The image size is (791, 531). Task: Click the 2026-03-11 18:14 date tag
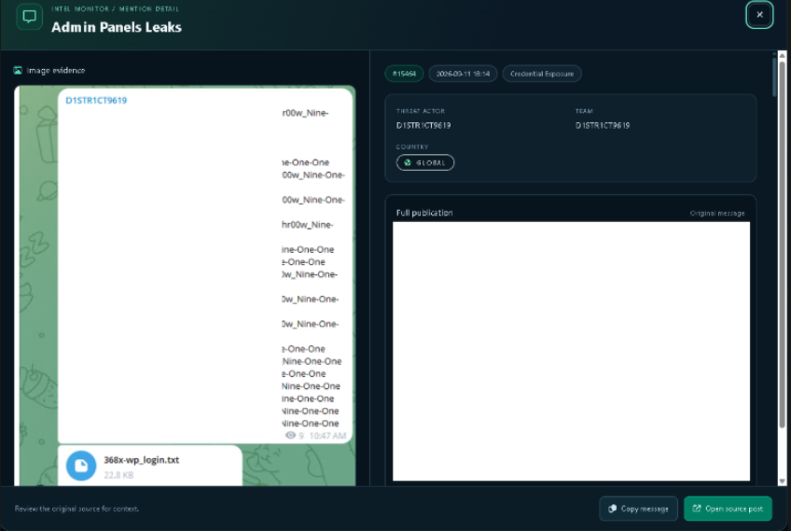coord(463,74)
